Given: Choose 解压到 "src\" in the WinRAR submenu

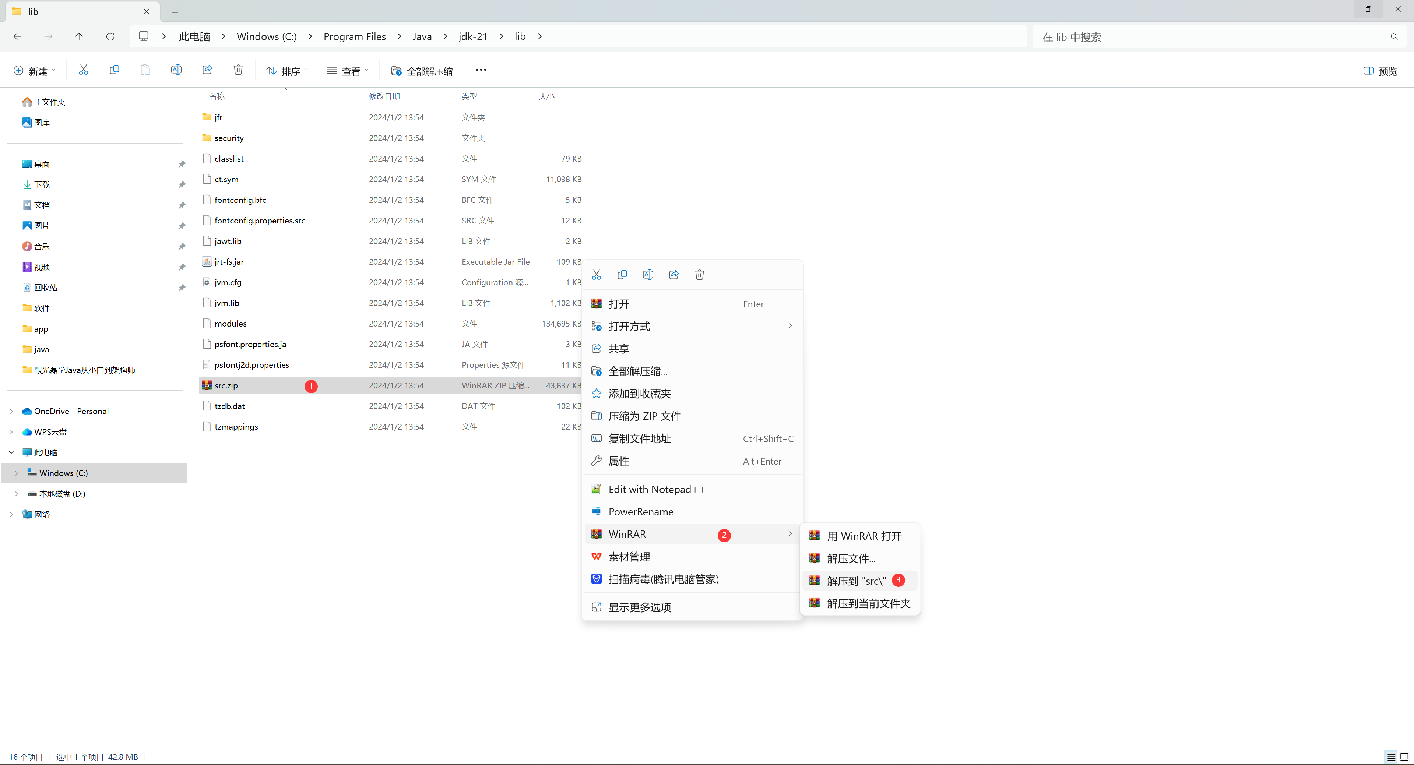Looking at the screenshot, I should pyautogui.click(x=860, y=581).
